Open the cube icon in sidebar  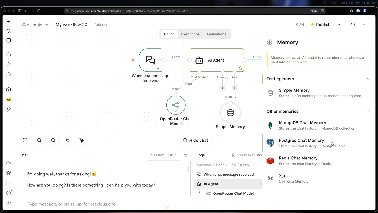[9, 173]
